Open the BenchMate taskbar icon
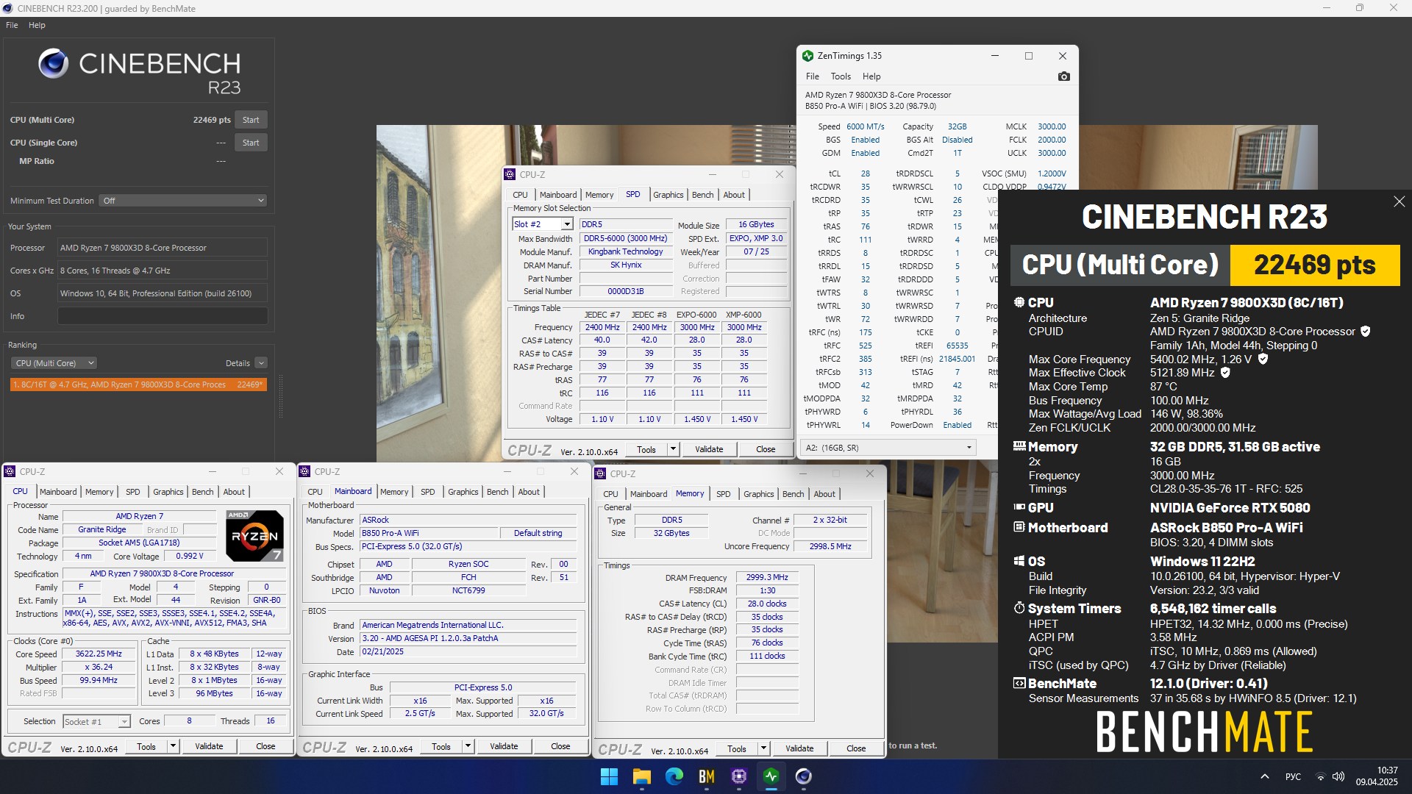 tap(707, 776)
